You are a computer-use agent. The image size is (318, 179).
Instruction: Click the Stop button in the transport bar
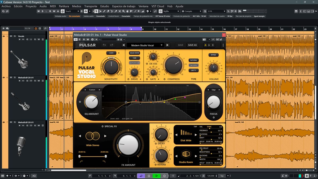(149, 176)
